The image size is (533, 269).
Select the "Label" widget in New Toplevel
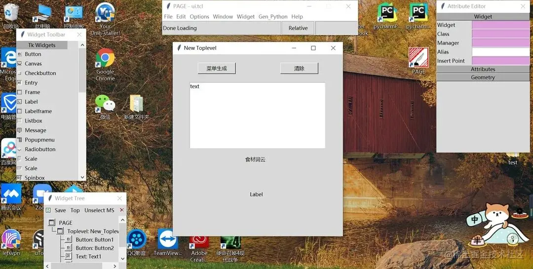[256, 194]
